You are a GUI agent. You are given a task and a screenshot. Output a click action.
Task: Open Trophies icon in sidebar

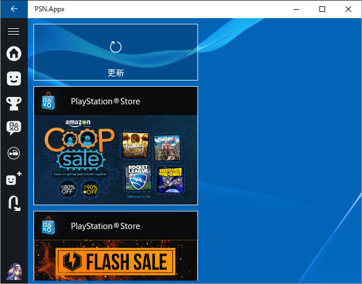click(x=14, y=103)
